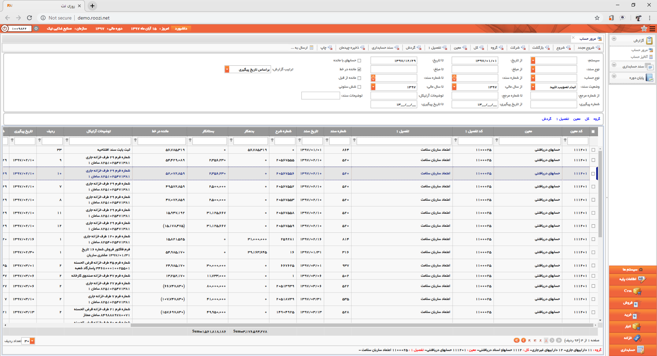Viewport: 657px width, 356px height.
Task: Open the خزانه module in sidebar
Action: [633, 338]
